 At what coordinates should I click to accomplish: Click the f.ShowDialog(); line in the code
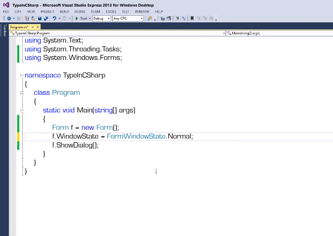click(75, 145)
